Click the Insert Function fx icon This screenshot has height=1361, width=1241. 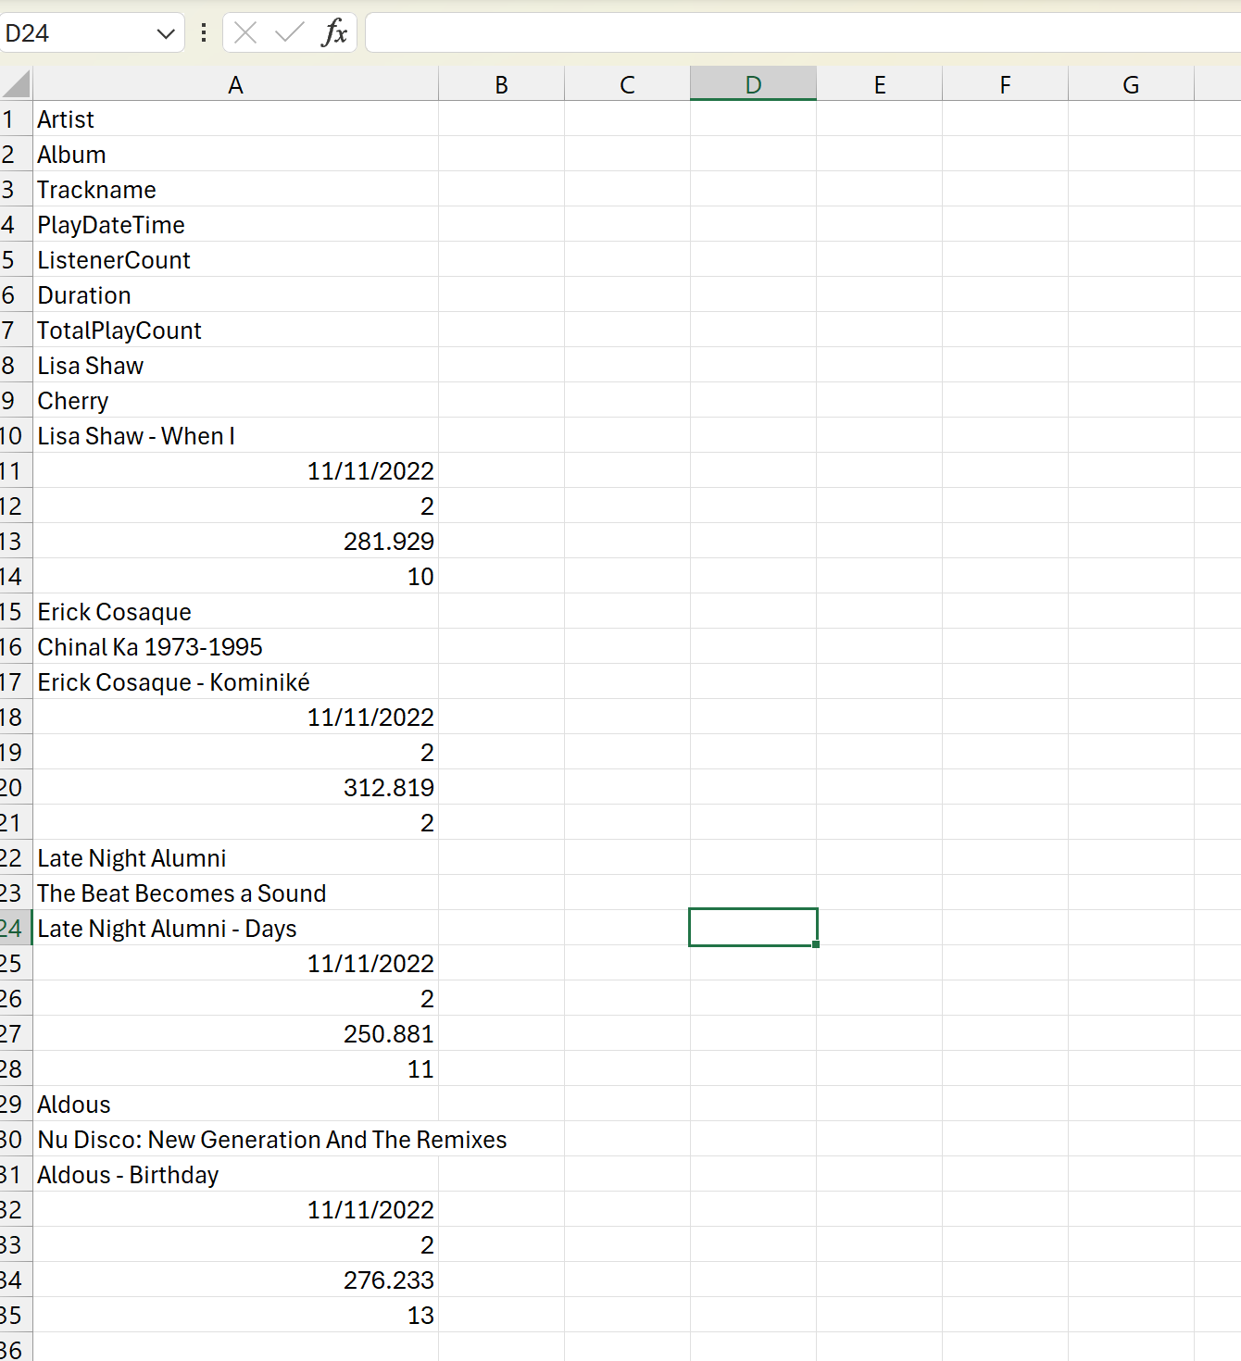point(333,33)
